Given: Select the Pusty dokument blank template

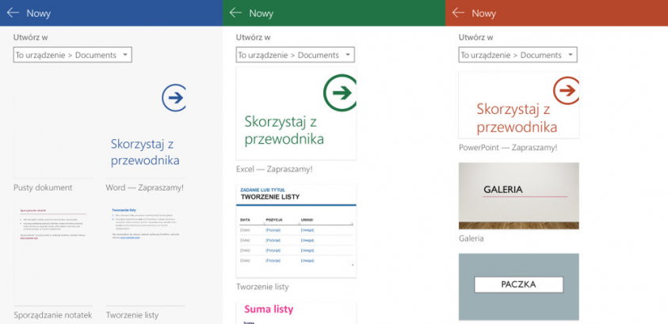Looking at the screenshot, I should tap(52, 126).
